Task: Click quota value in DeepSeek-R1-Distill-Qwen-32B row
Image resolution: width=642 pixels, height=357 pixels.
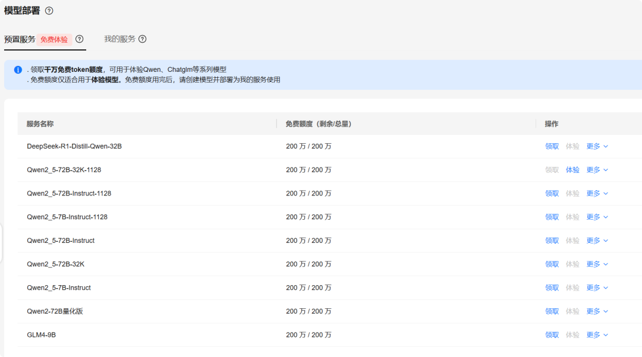Action: pos(309,146)
